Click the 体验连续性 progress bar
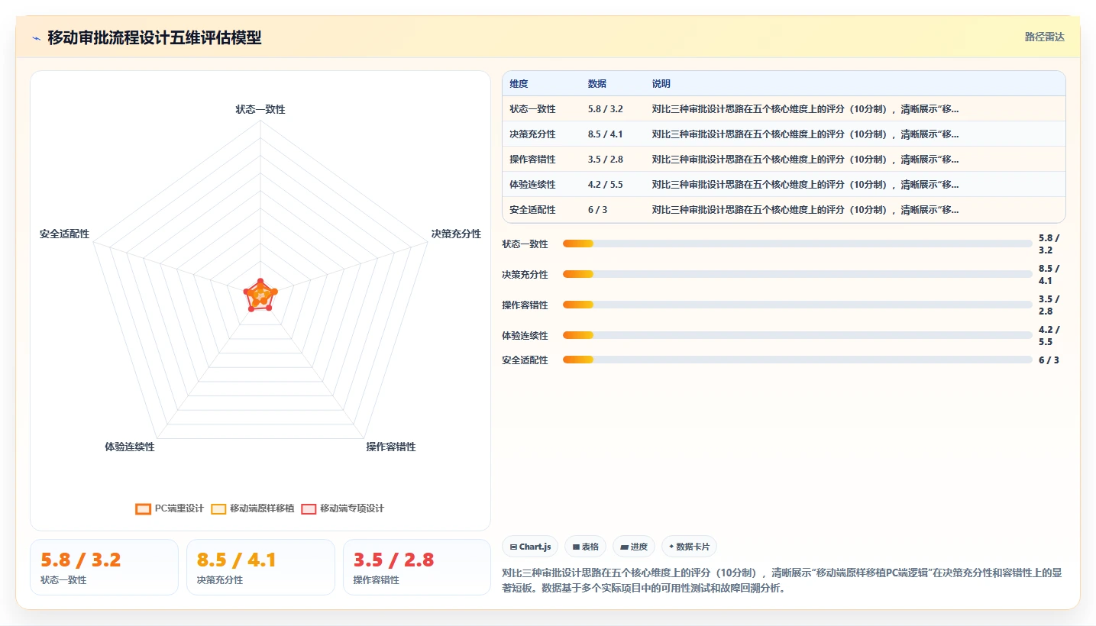The height and width of the screenshot is (626, 1096). [x=797, y=335]
